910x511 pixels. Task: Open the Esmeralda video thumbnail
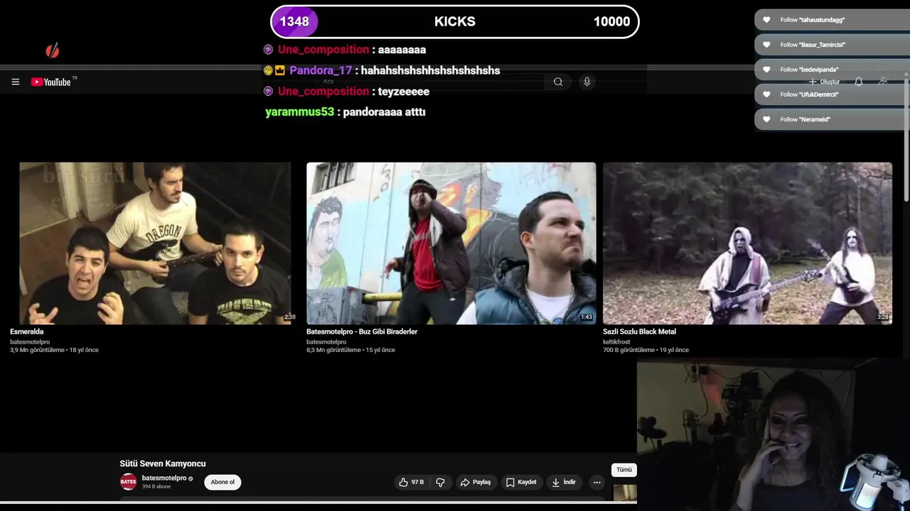coord(155,243)
